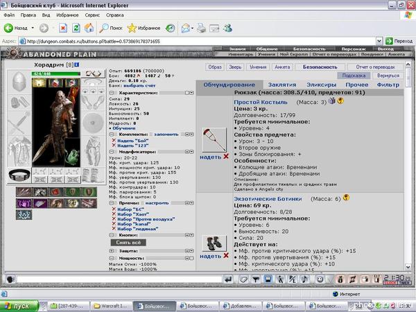This screenshot has width=416, height=312.
Task: Click the smiley icon in chat bar
Action: (x=320, y=279)
